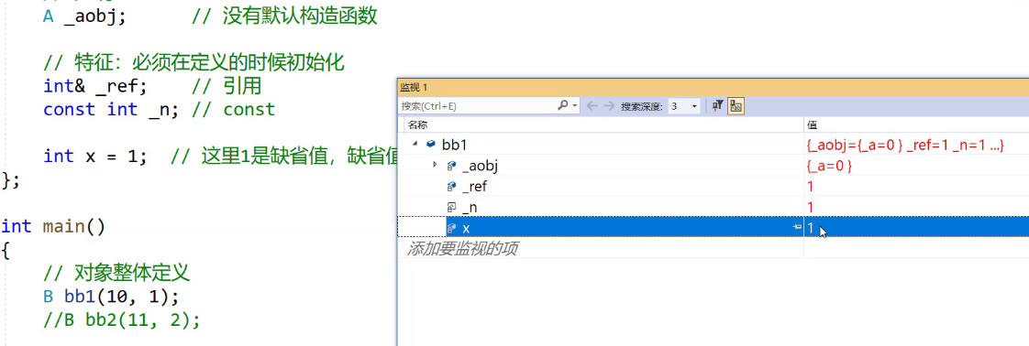Click code line 'int main()'
The image size is (1029, 346).
tap(53, 227)
